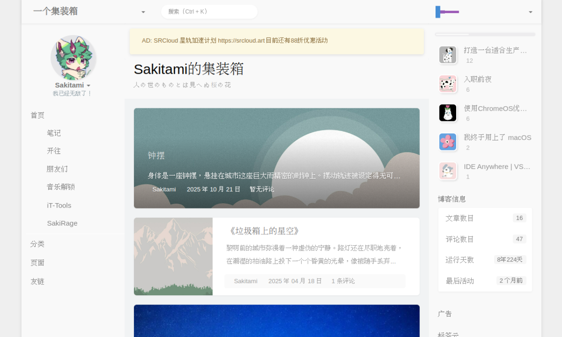This screenshot has height=337, width=562.
Task: Open the 我终于用上了 macOS post link
Action: 497,137
